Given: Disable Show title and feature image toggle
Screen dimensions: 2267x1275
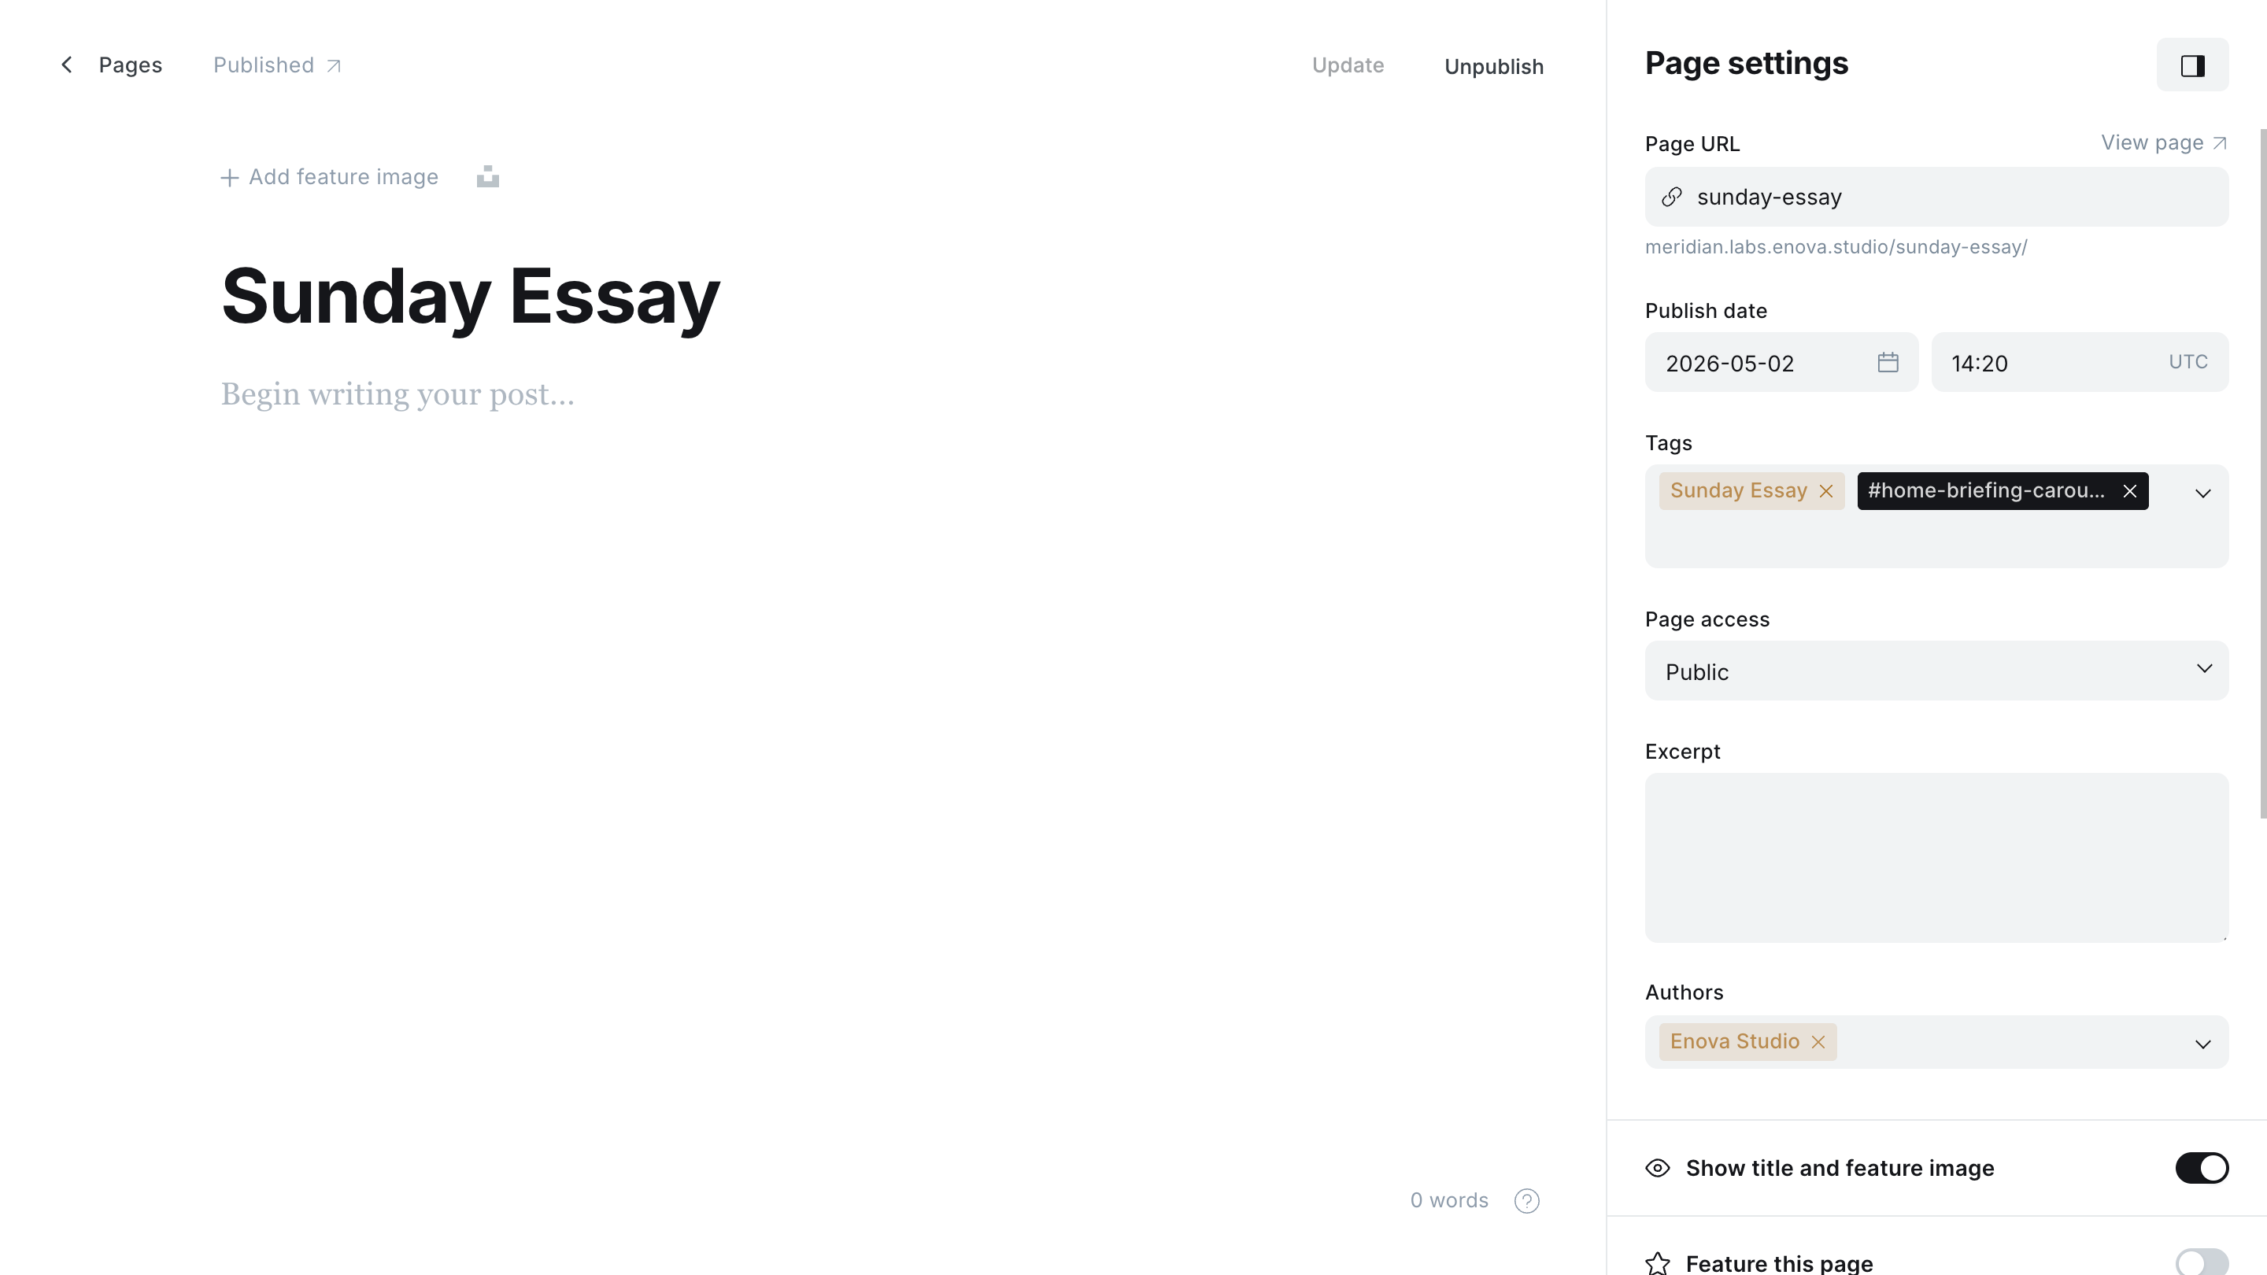Looking at the screenshot, I should pyautogui.click(x=2202, y=1169).
